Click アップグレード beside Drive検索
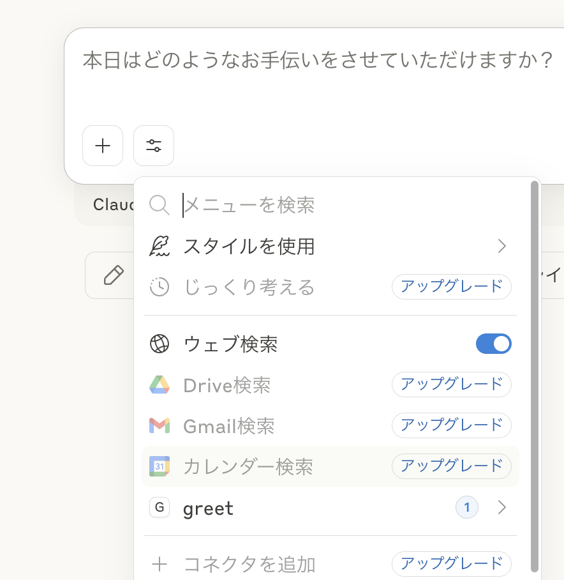 coord(451,385)
